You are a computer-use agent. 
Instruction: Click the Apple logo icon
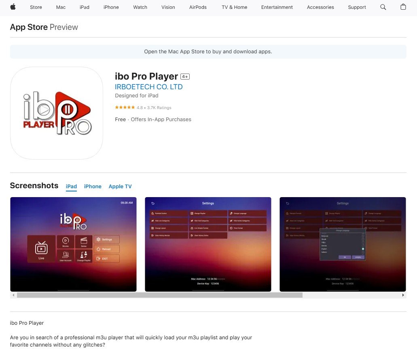click(x=13, y=7)
